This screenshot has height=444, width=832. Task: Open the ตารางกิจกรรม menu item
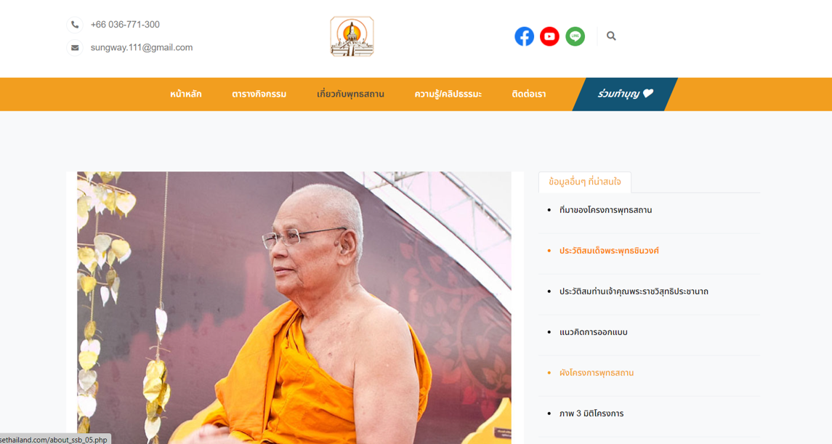pos(259,94)
